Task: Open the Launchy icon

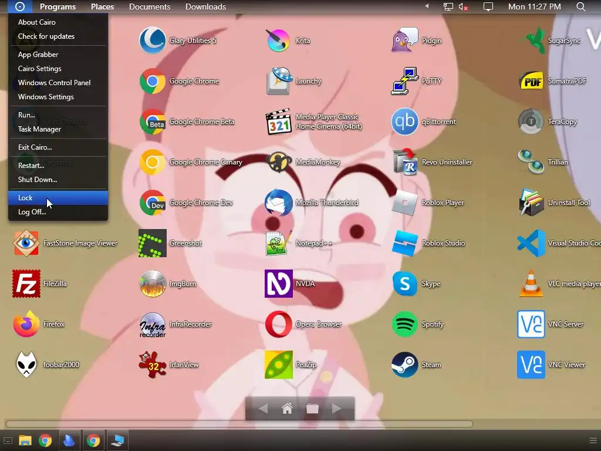Action: pyautogui.click(x=279, y=81)
